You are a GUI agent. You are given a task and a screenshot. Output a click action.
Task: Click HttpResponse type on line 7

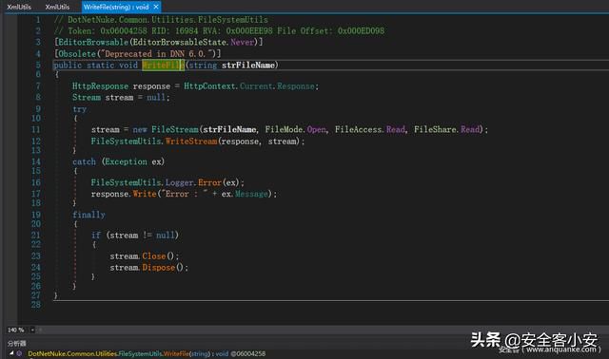100,86
